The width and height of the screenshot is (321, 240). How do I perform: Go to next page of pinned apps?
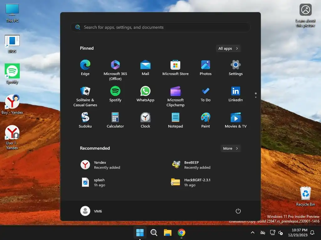[256, 97]
